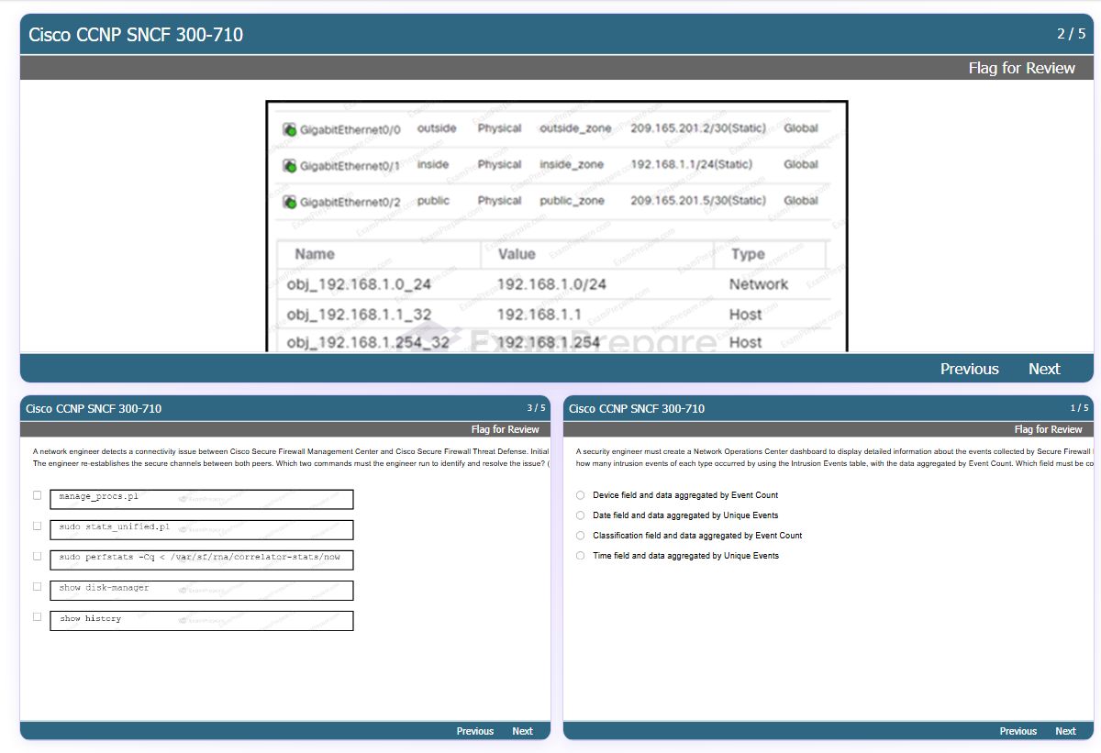This screenshot has width=1101, height=753.
Task: Click the 3 / 5 question counter
Action: point(536,408)
